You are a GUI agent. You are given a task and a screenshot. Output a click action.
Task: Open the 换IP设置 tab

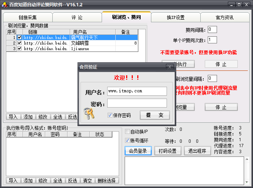click(175, 17)
